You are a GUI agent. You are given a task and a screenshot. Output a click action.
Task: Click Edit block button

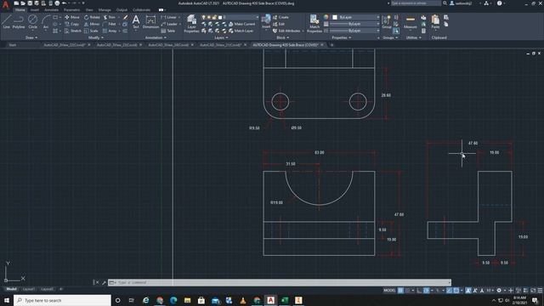coord(279,24)
